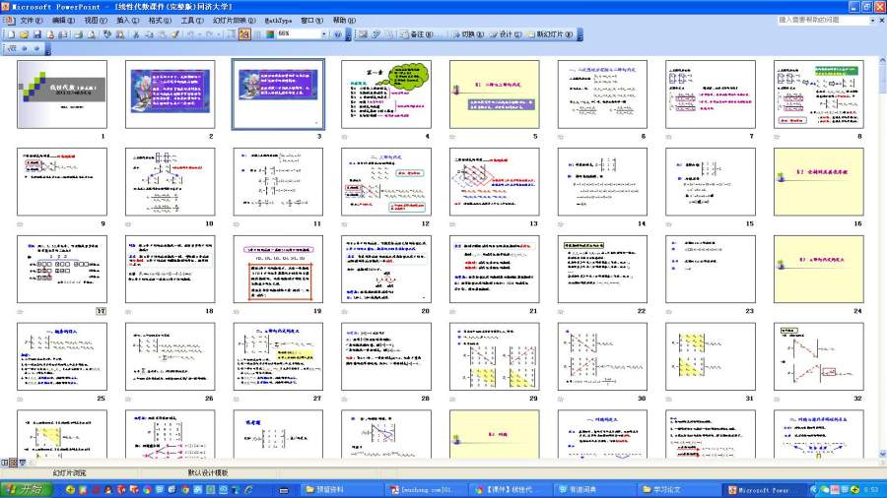Click animation marker below slide 12
The width and height of the screenshot is (887, 498).
pyautogui.click(x=345, y=224)
